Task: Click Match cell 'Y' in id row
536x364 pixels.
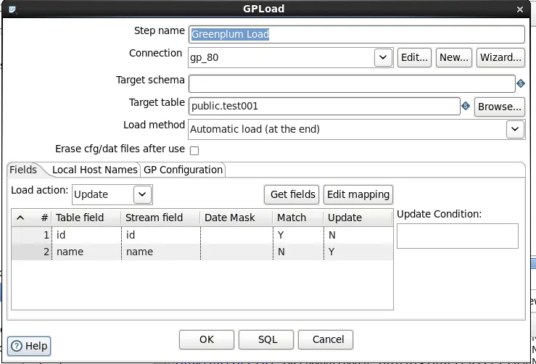Action: coord(298,235)
